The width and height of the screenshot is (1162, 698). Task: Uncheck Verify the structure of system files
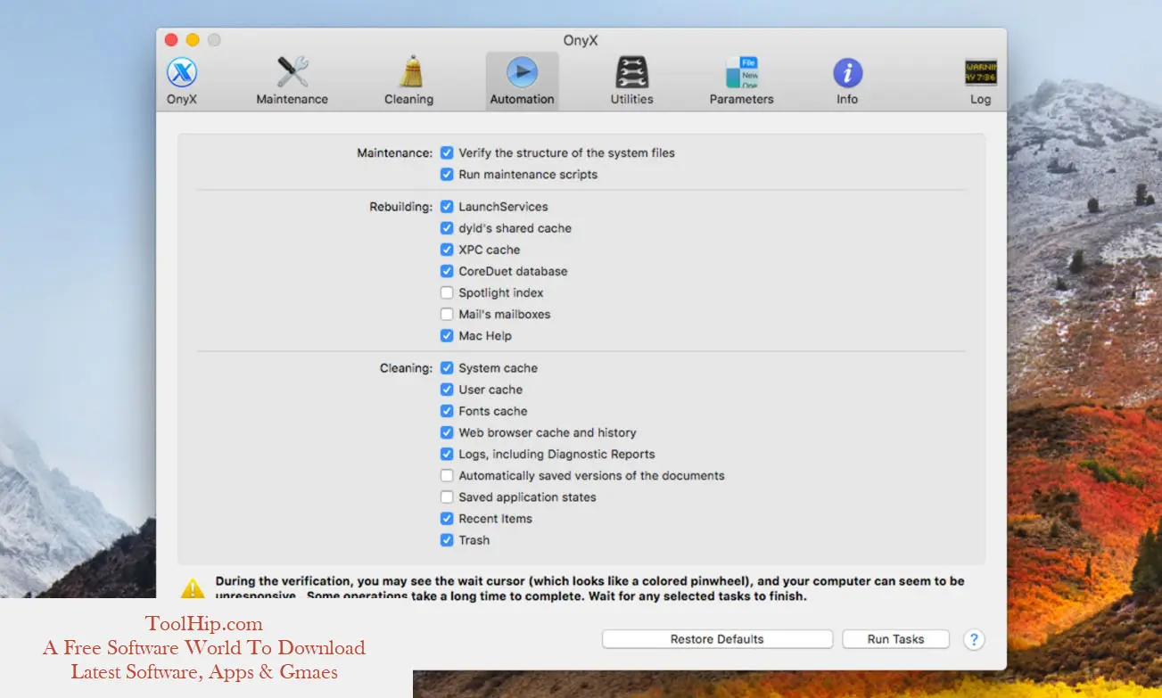[x=447, y=153]
